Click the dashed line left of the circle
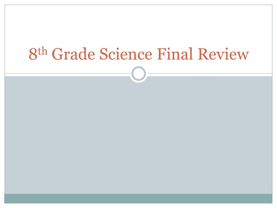 pyautogui.click(x=67, y=73)
